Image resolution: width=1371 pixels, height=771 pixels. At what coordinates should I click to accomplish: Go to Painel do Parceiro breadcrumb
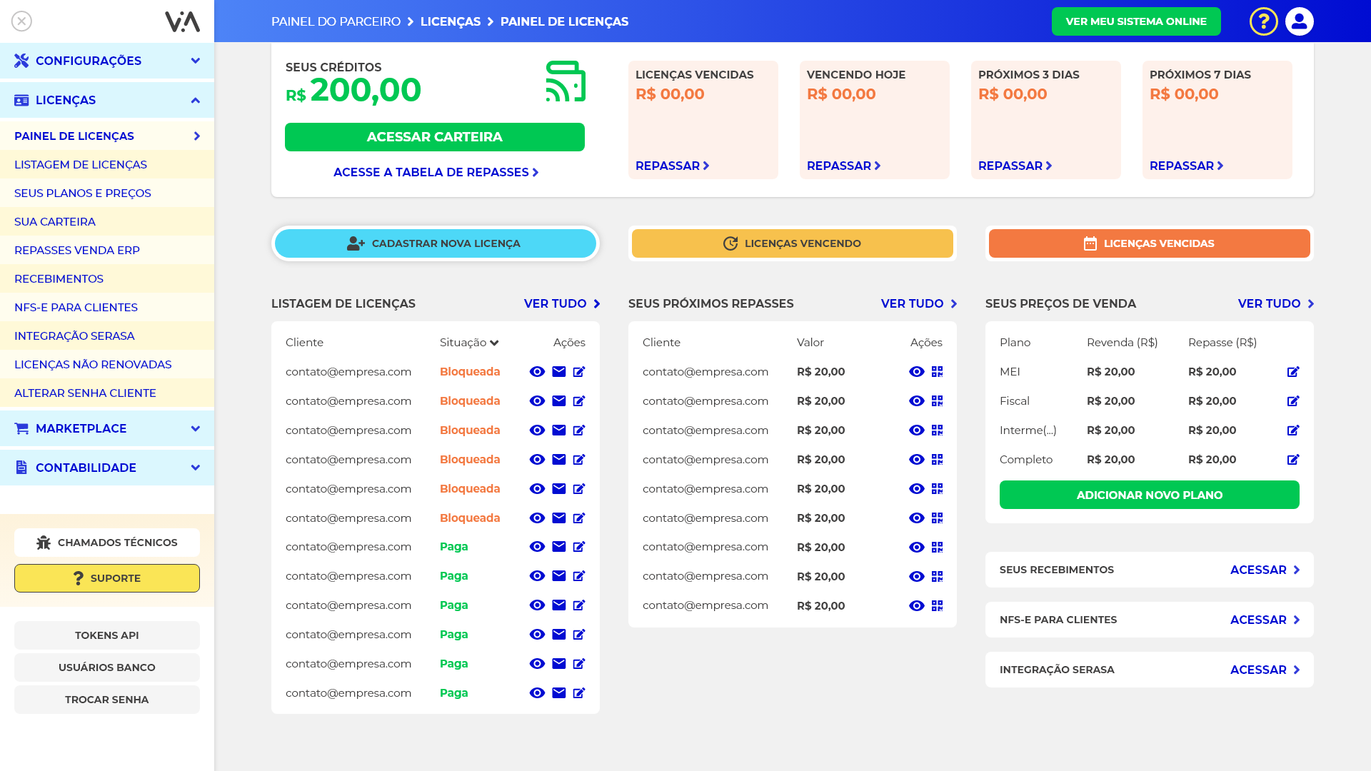tap(336, 21)
